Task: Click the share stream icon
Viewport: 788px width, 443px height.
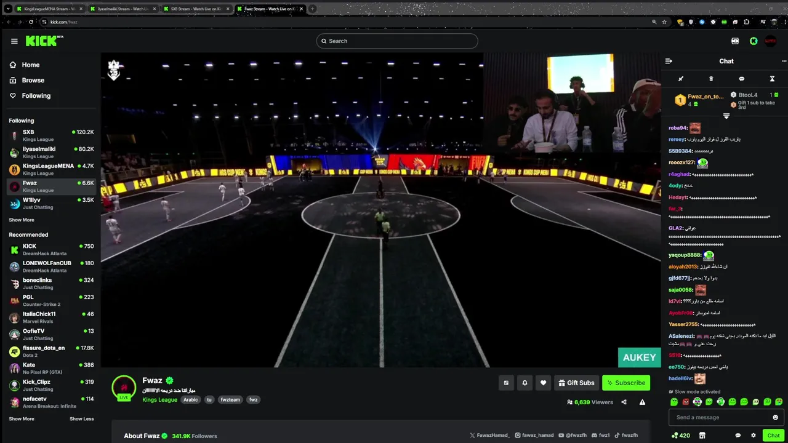Action: click(624, 402)
